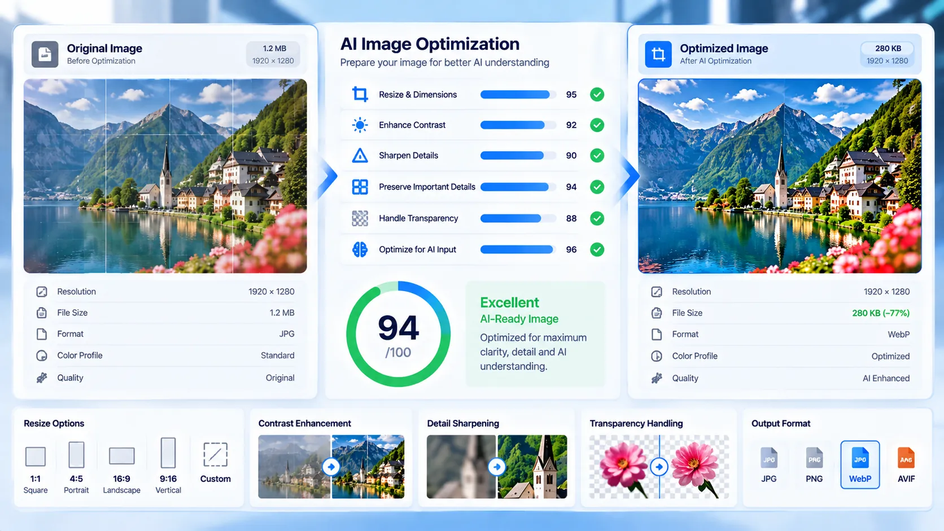944x531 pixels.
Task: Toggle the Sharpen Details green checkmark
Action: 597,155
